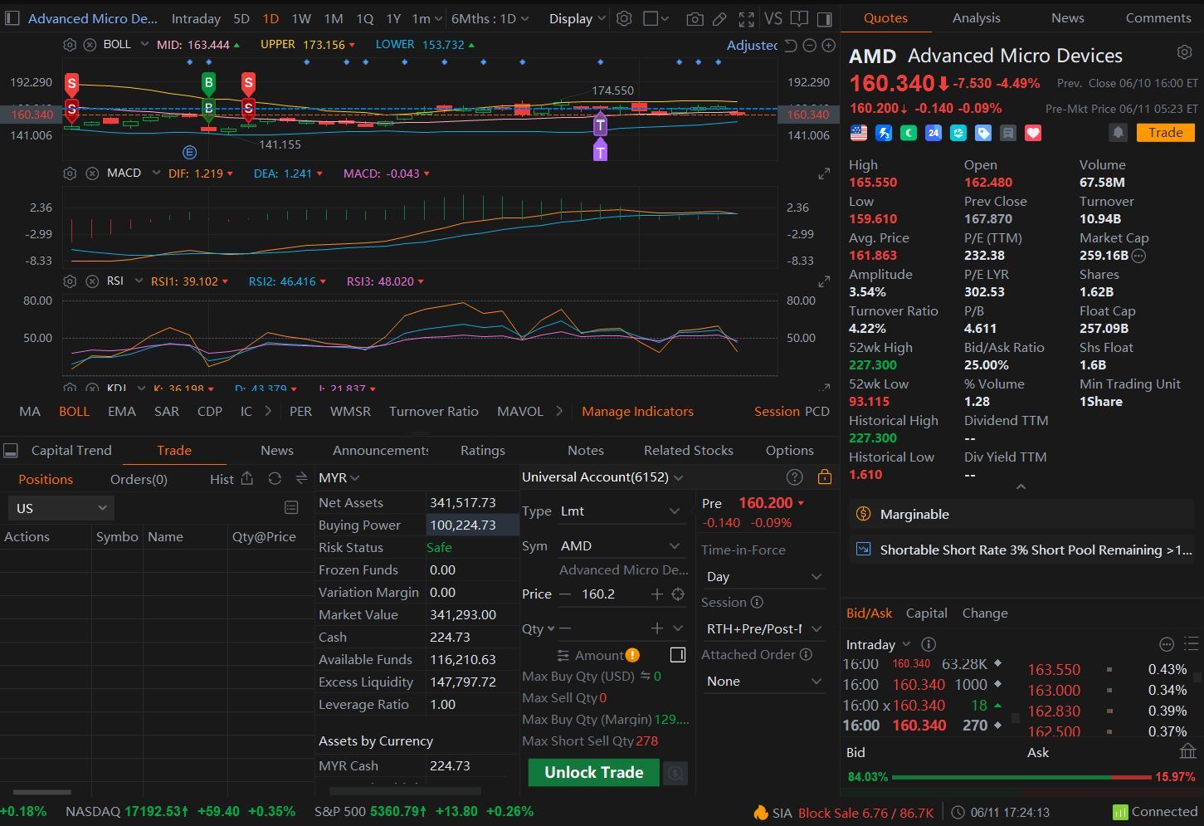
Task: Zoom in chart with plus icon
Action: tap(828, 46)
